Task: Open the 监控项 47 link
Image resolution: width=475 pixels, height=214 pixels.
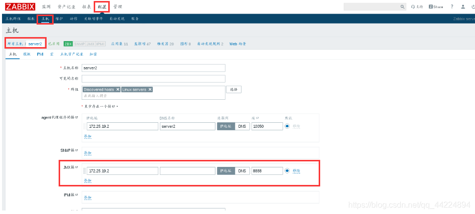Action: coord(142,44)
